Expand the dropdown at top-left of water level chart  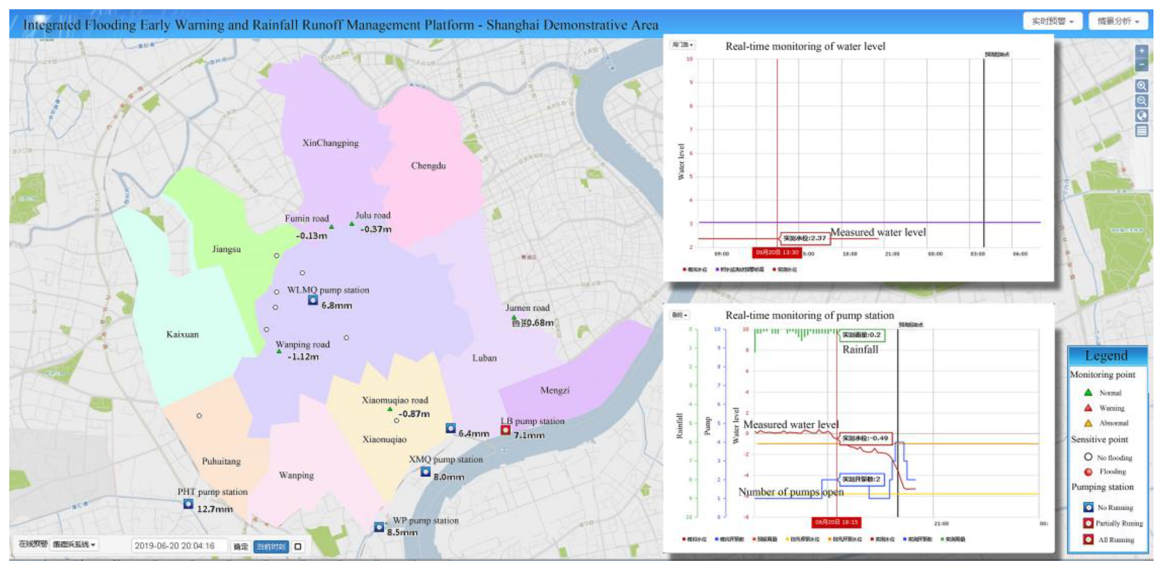click(x=683, y=44)
